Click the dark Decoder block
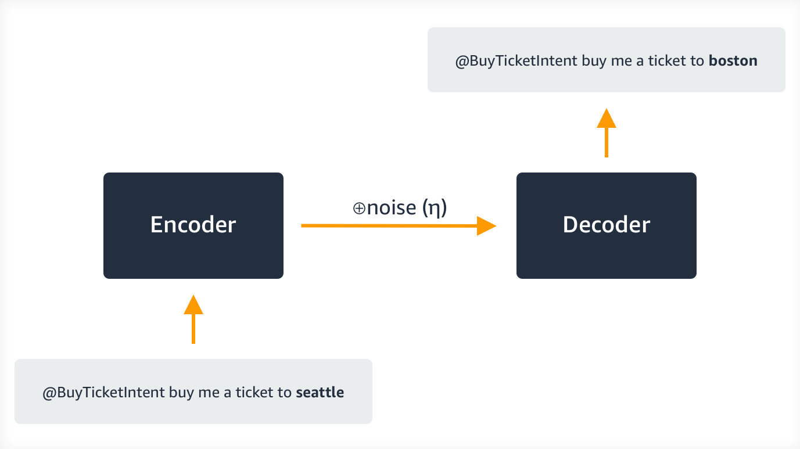The width and height of the screenshot is (800, 449). point(606,225)
